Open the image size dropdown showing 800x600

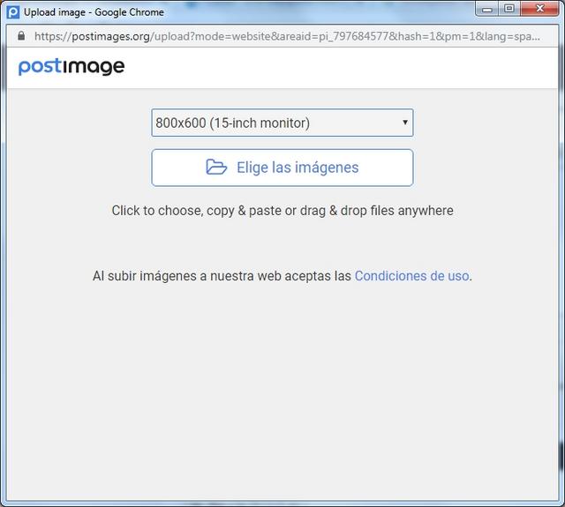(x=282, y=123)
